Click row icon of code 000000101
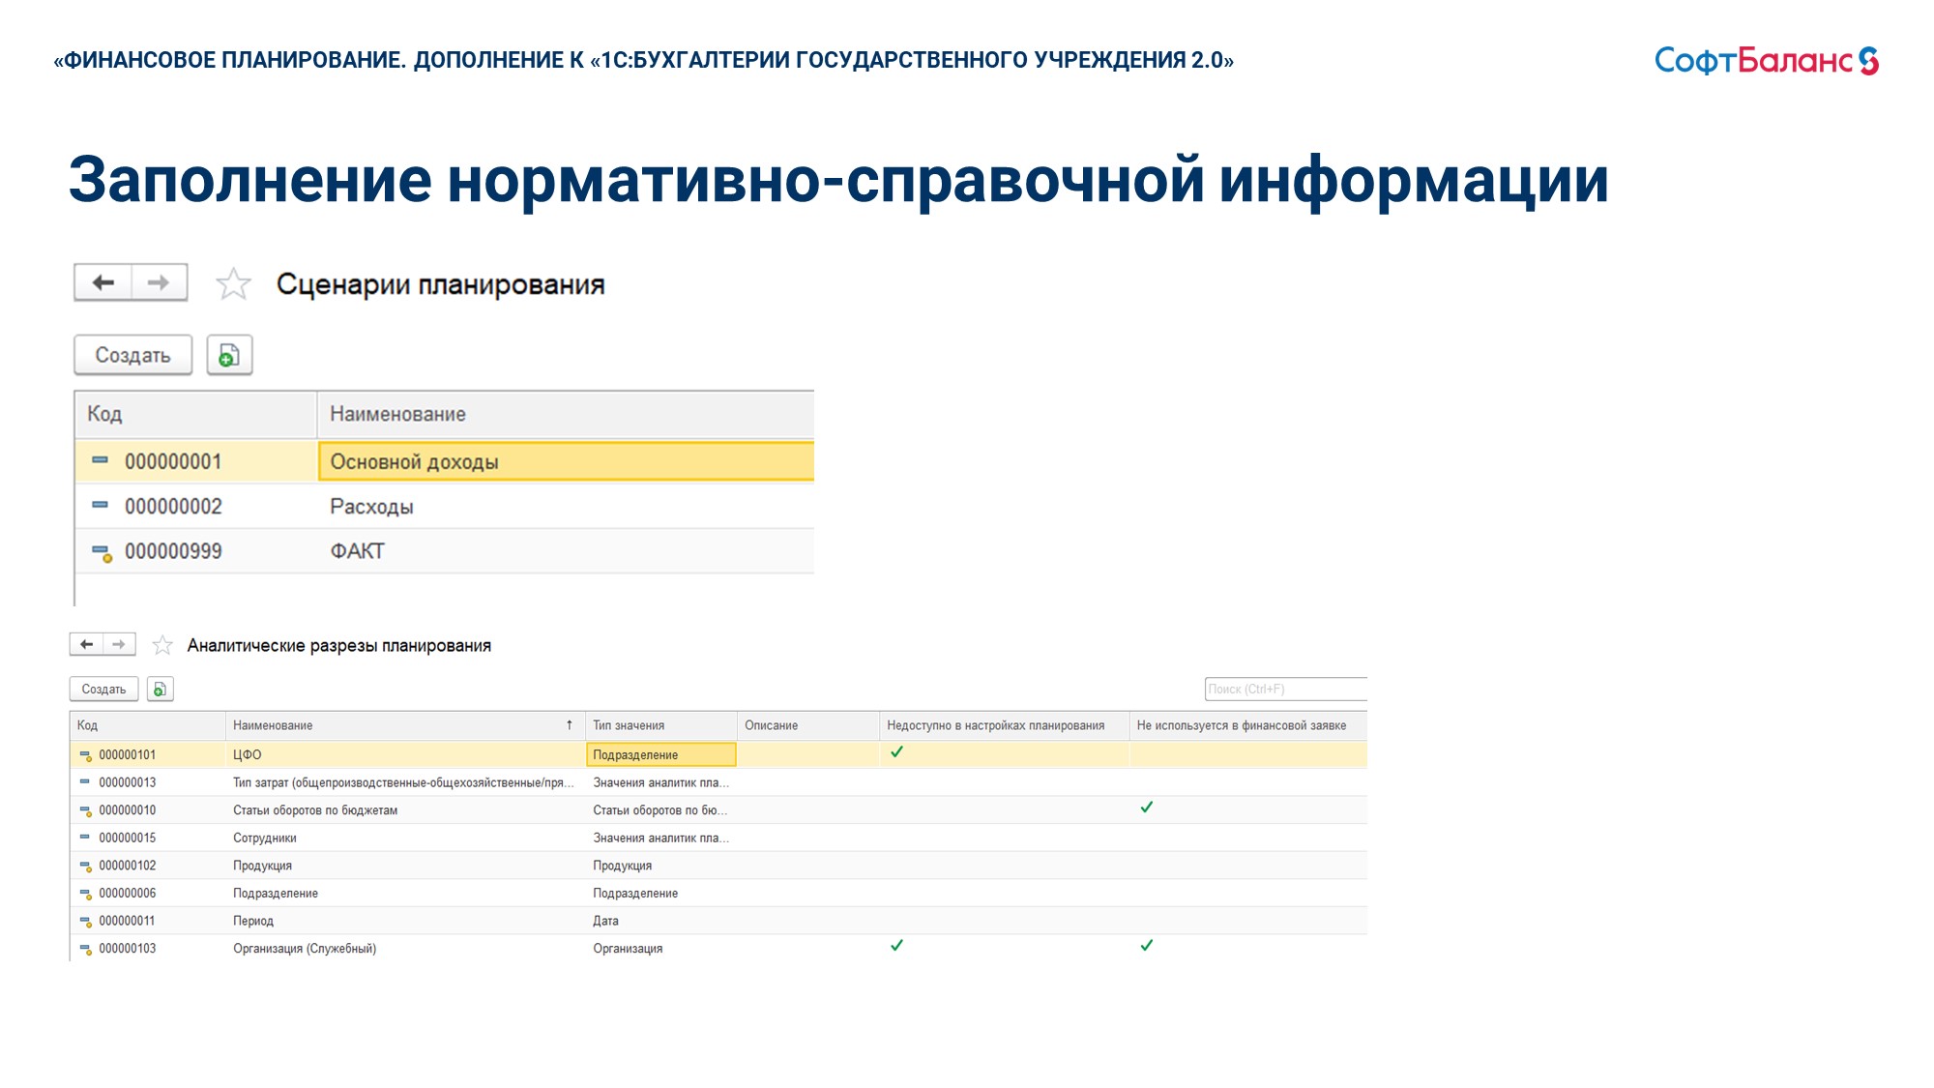 86,755
